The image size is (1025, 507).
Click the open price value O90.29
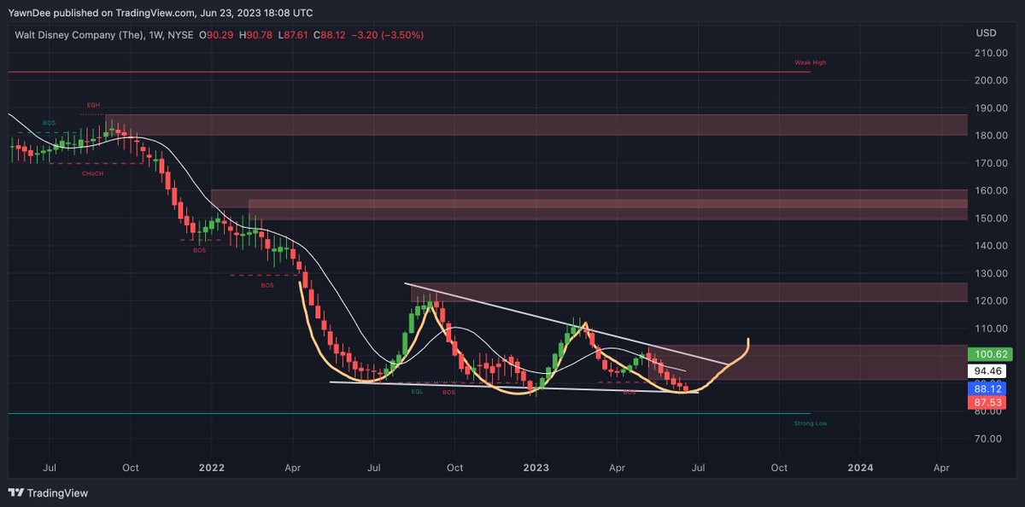coord(214,35)
